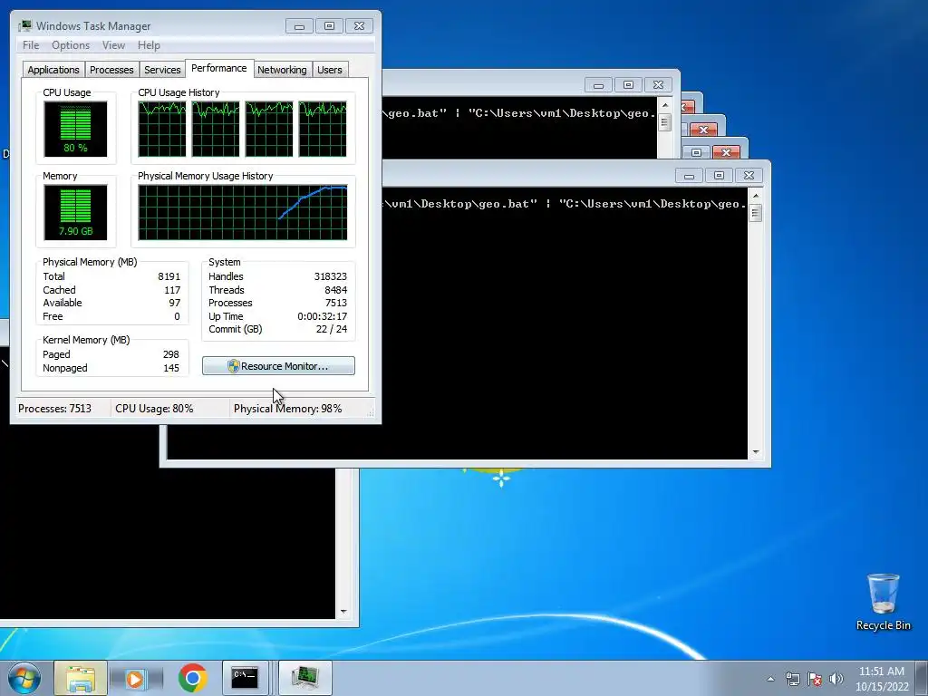Maximize the Windows Task Manager window

click(x=329, y=26)
